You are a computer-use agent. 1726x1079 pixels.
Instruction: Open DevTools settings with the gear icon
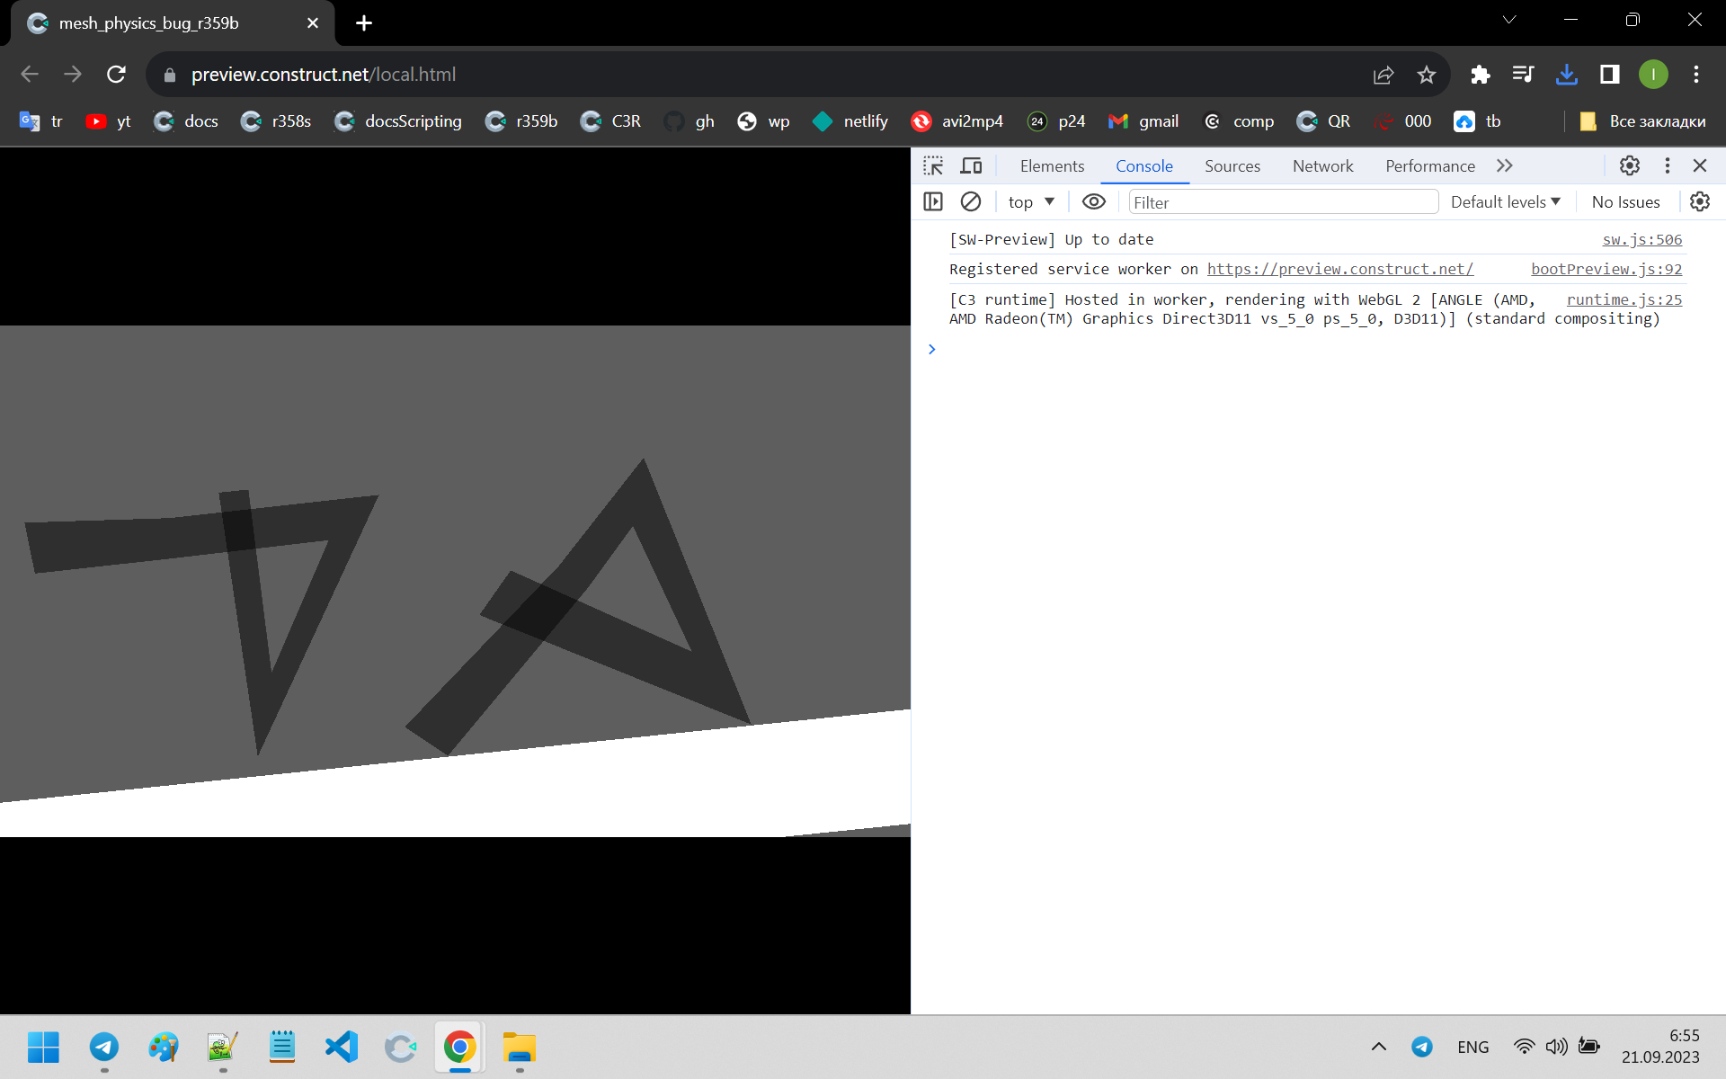pyautogui.click(x=1630, y=165)
